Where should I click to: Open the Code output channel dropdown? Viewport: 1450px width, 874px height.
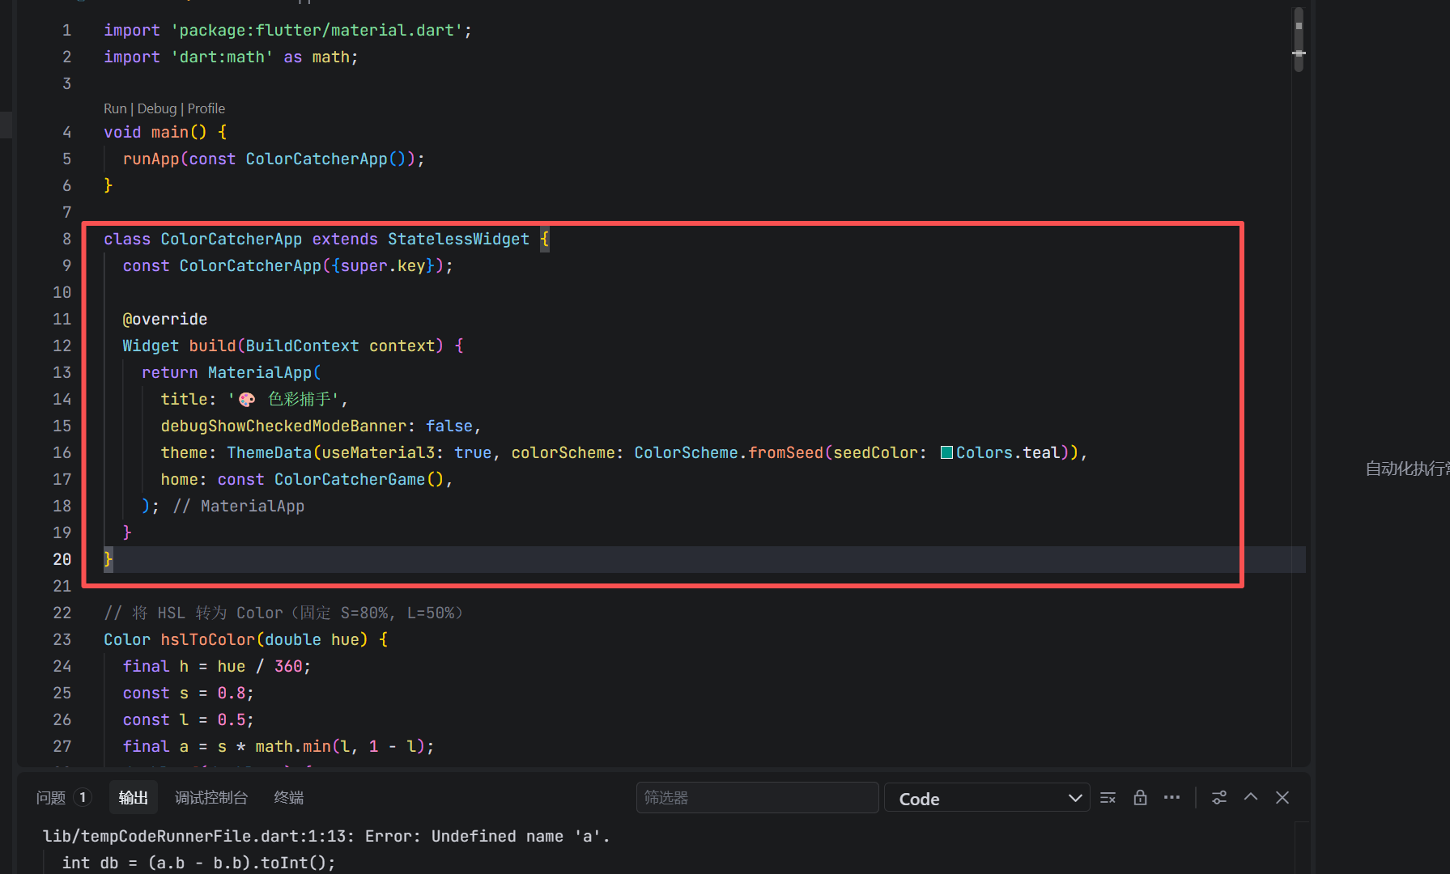pyautogui.click(x=987, y=798)
